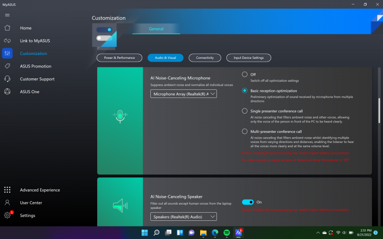383x239 pixels.
Task: Go to Home in sidebar
Action: coord(26,28)
